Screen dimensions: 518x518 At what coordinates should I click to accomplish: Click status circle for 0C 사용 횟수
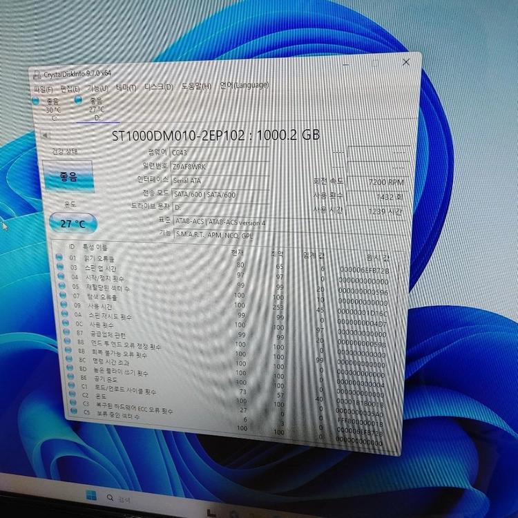[x=66, y=323]
